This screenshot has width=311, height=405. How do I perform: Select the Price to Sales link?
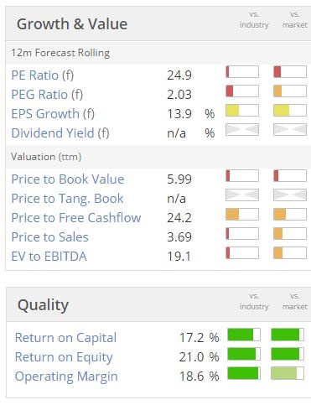coord(49,237)
